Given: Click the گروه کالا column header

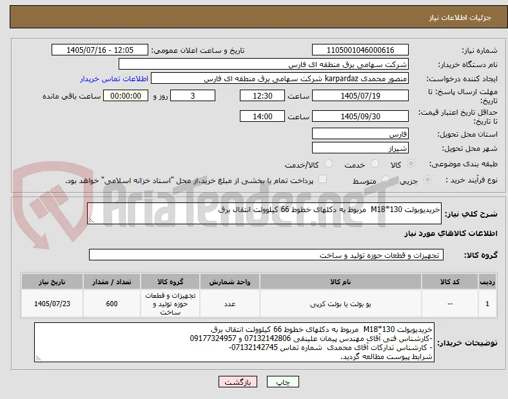Looking at the screenshot, I should pyautogui.click(x=170, y=282).
